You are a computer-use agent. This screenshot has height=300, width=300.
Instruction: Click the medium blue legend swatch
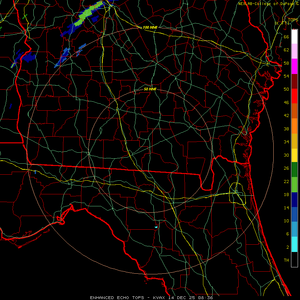tap(294, 214)
